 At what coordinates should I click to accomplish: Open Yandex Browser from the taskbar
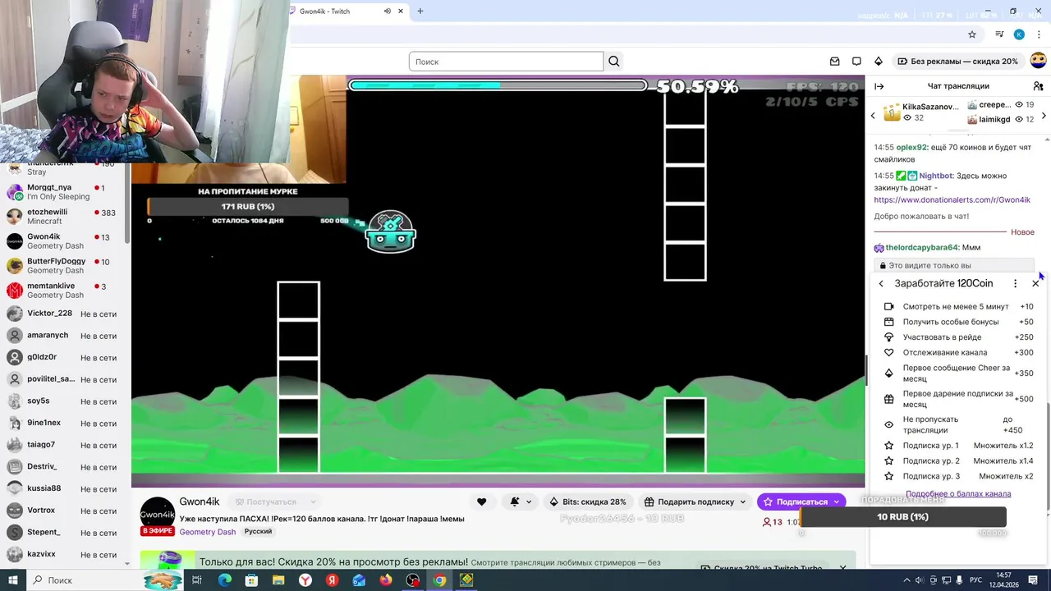(305, 580)
